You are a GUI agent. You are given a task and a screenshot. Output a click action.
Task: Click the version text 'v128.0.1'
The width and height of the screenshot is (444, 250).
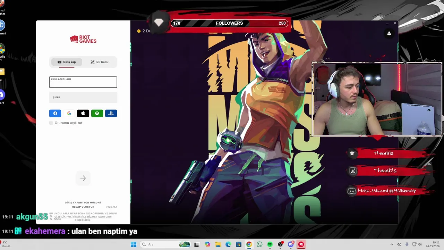coord(111,207)
